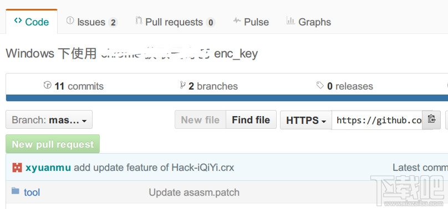The height and width of the screenshot is (209, 448).
Task: Click the Find file button
Action: [x=251, y=119]
